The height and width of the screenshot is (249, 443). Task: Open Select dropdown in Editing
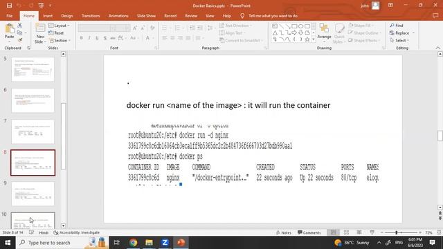click(x=400, y=40)
